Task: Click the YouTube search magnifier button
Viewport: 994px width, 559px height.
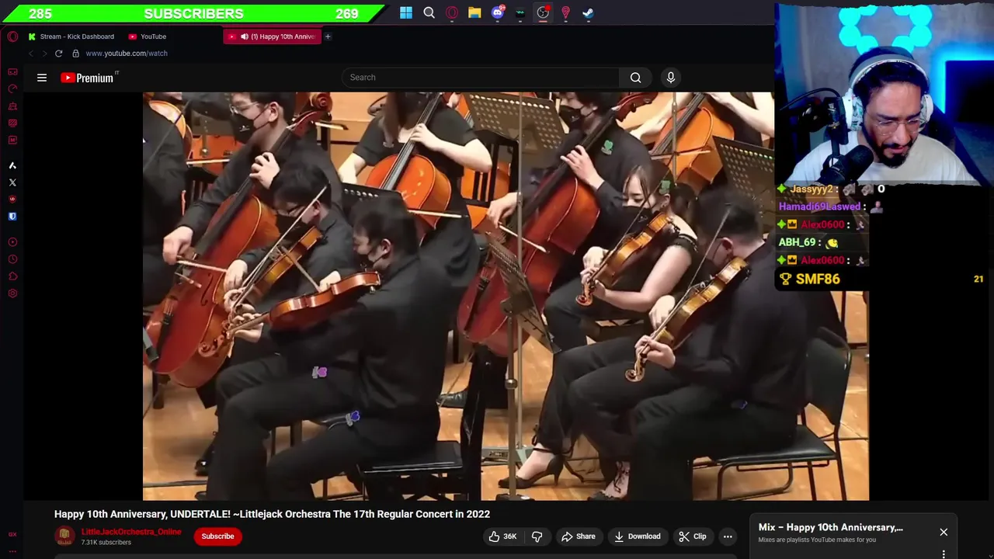Action: click(x=635, y=77)
